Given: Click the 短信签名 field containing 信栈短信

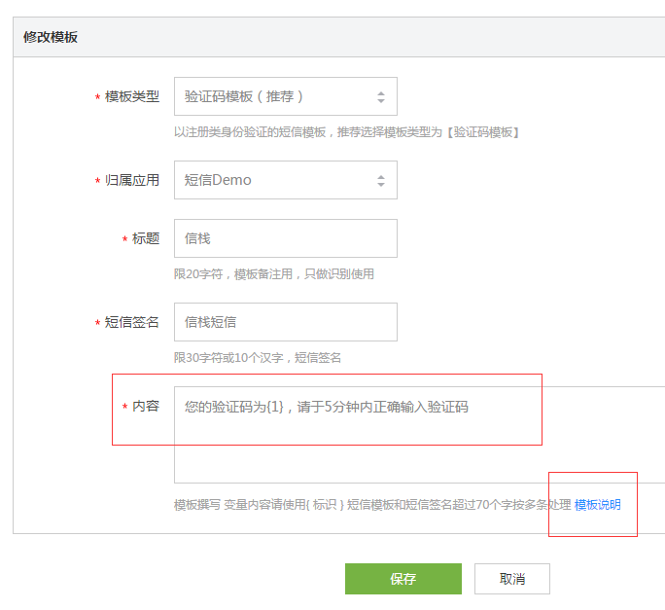Looking at the screenshot, I should click(286, 322).
